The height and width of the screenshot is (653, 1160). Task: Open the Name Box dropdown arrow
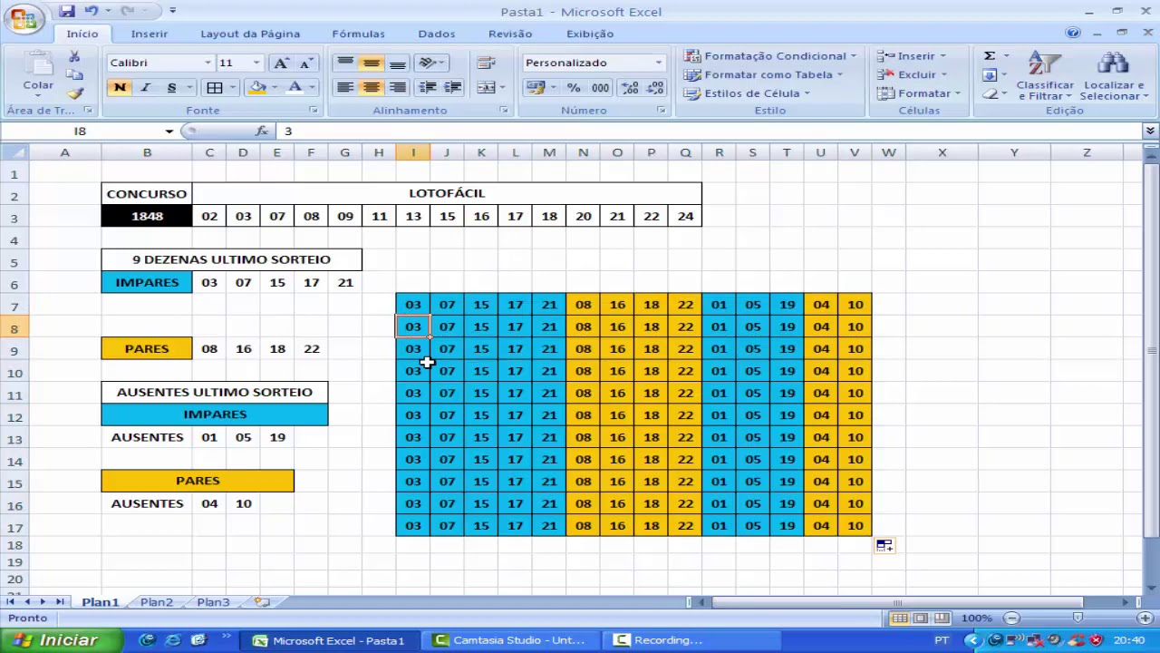[x=169, y=132]
